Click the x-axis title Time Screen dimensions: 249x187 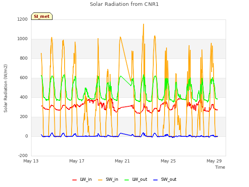click(x=220, y=167)
